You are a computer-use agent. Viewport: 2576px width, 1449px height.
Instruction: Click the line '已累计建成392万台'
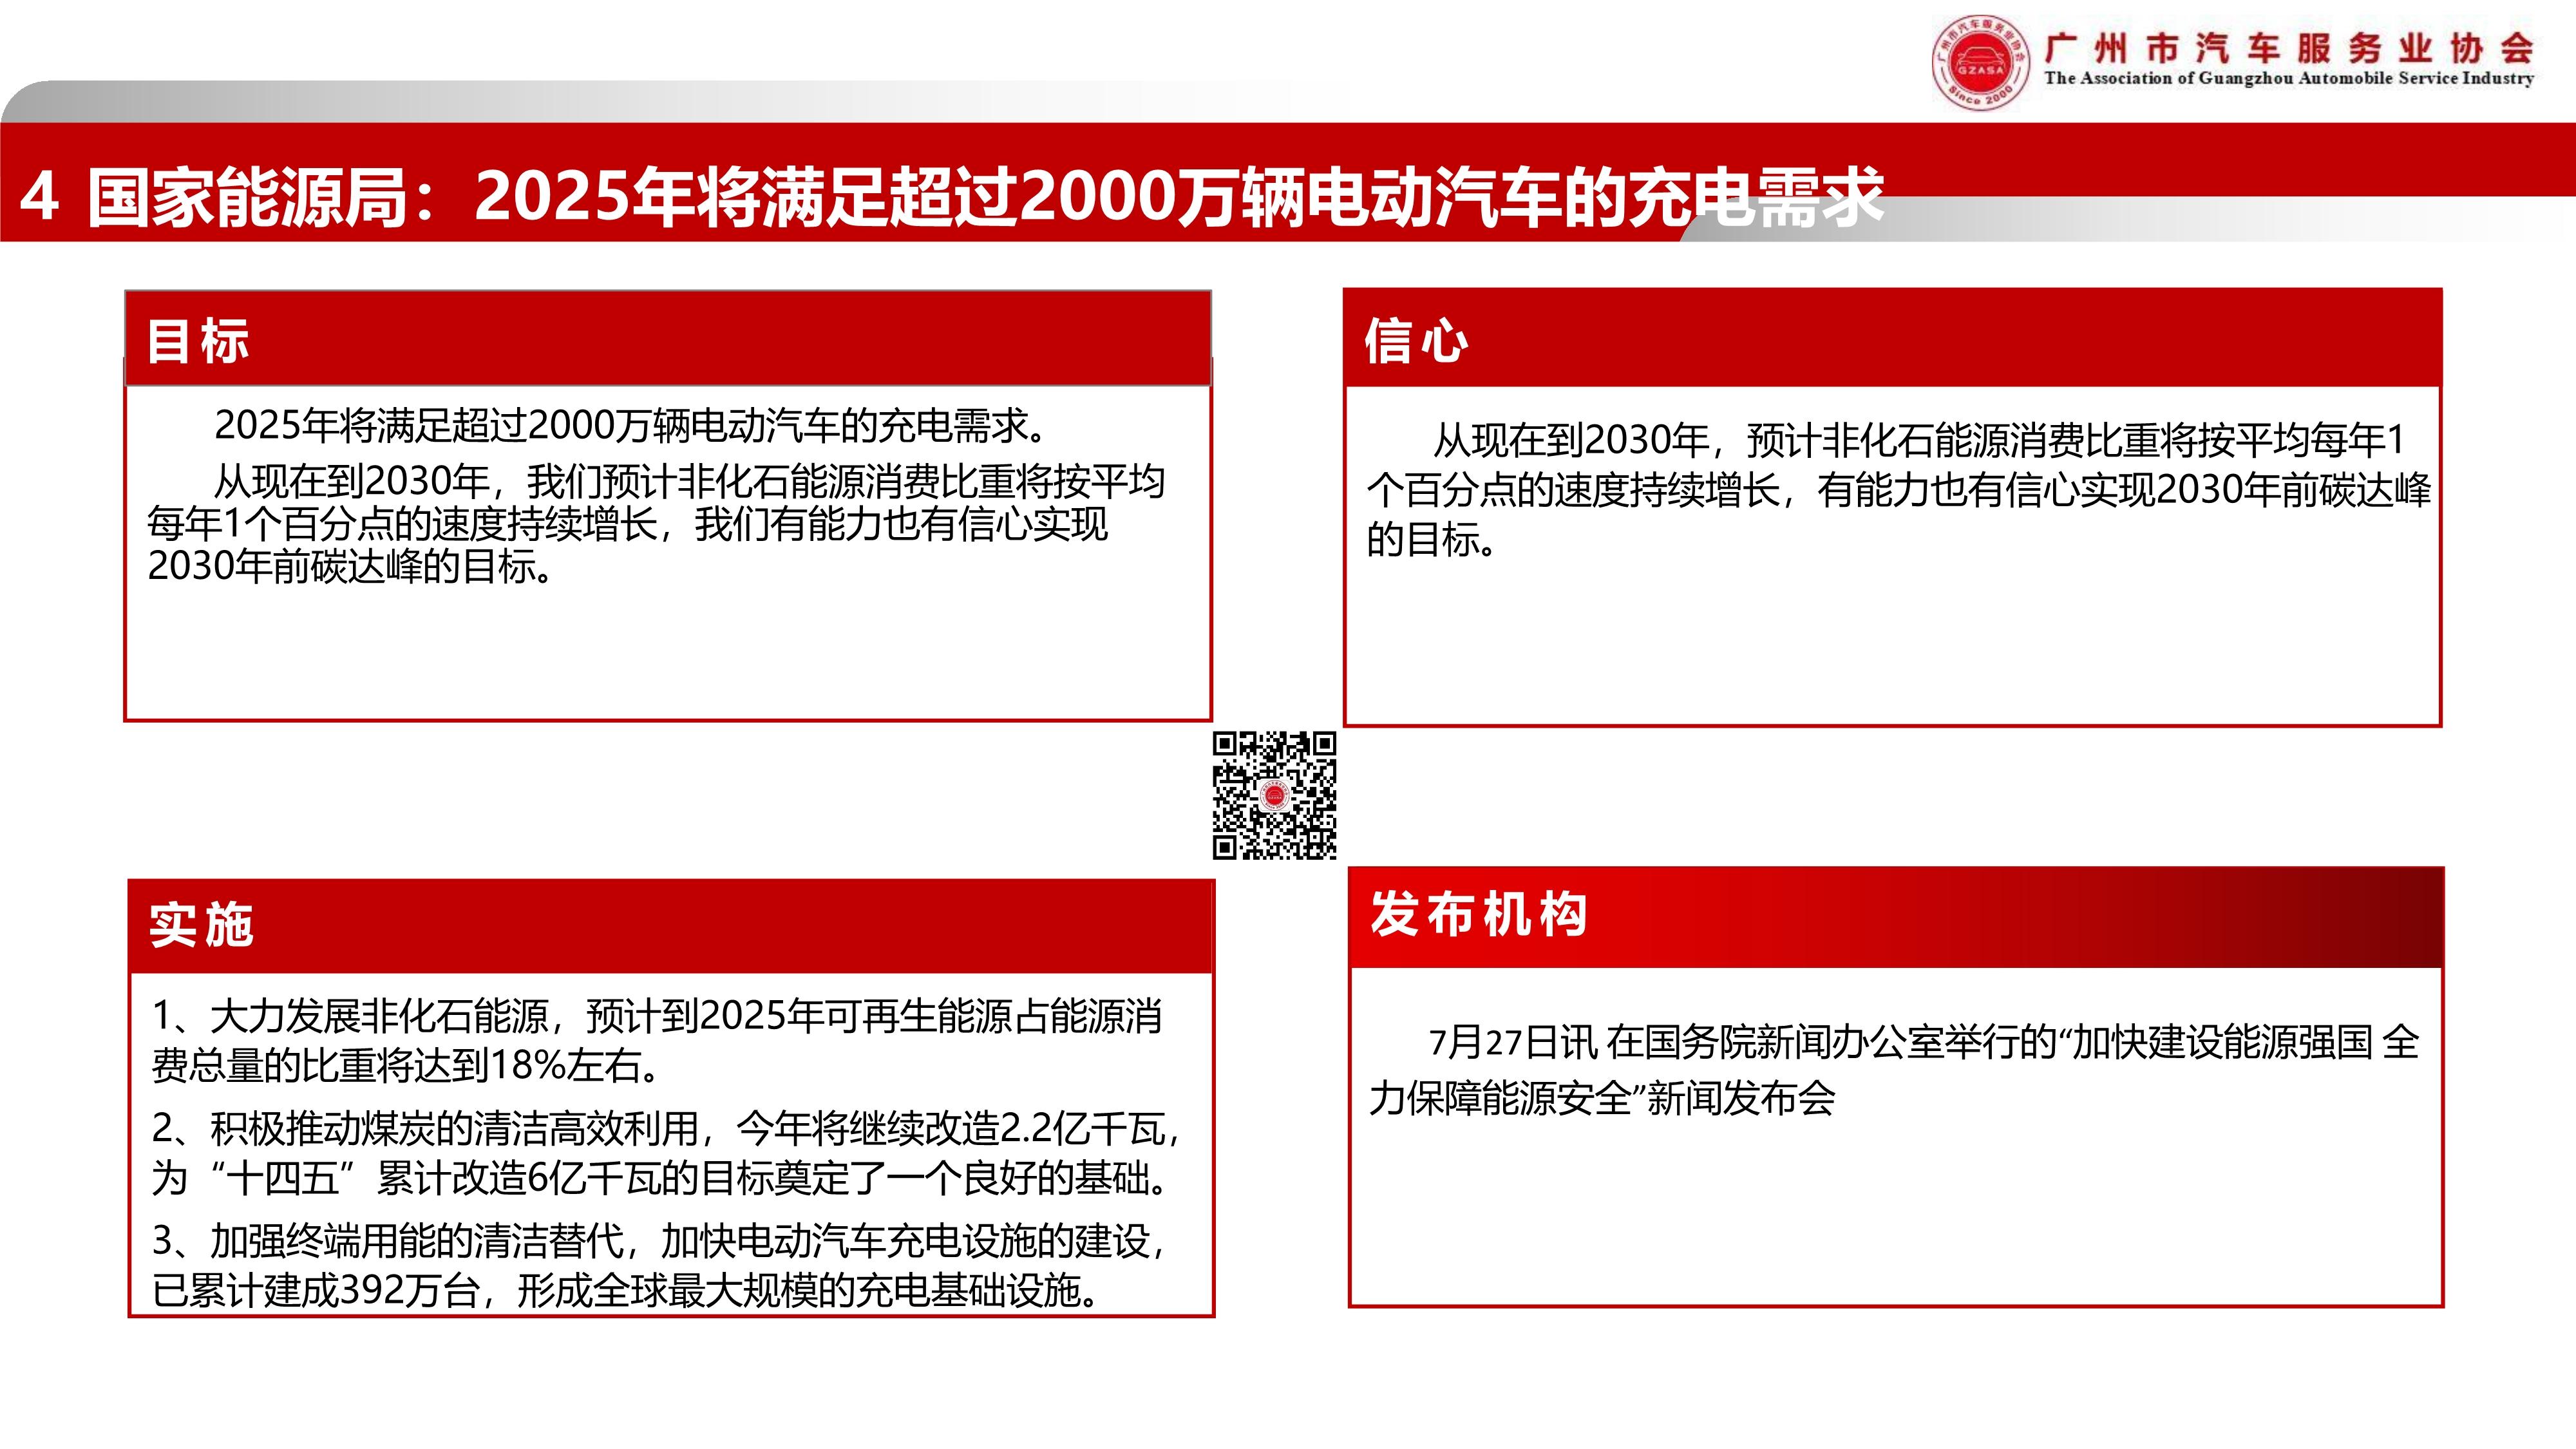[x=627, y=1290]
